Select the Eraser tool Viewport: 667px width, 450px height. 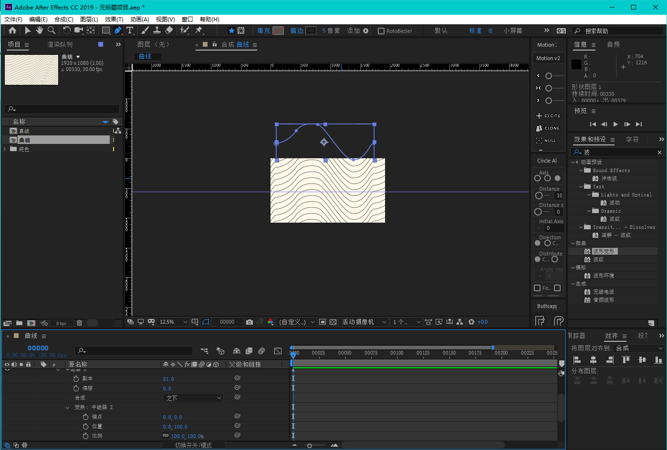[x=169, y=31]
